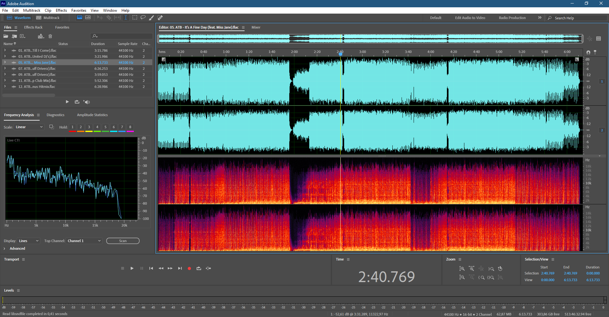This screenshot has height=317, width=609.
Task: Click the Files panel horizontal scrollbar
Action: click(29, 95)
